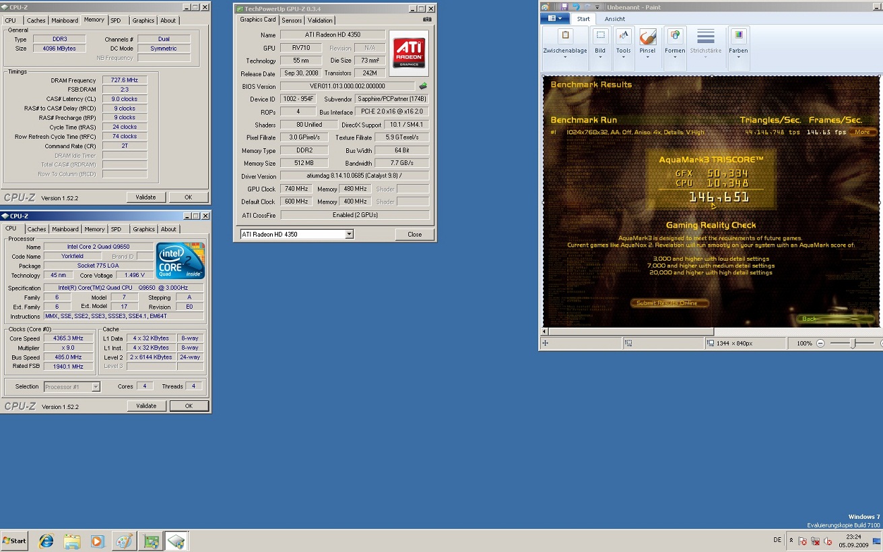Click Validate in the Memory CPU-Z window
The width and height of the screenshot is (883, 552).
click(145, 197)
